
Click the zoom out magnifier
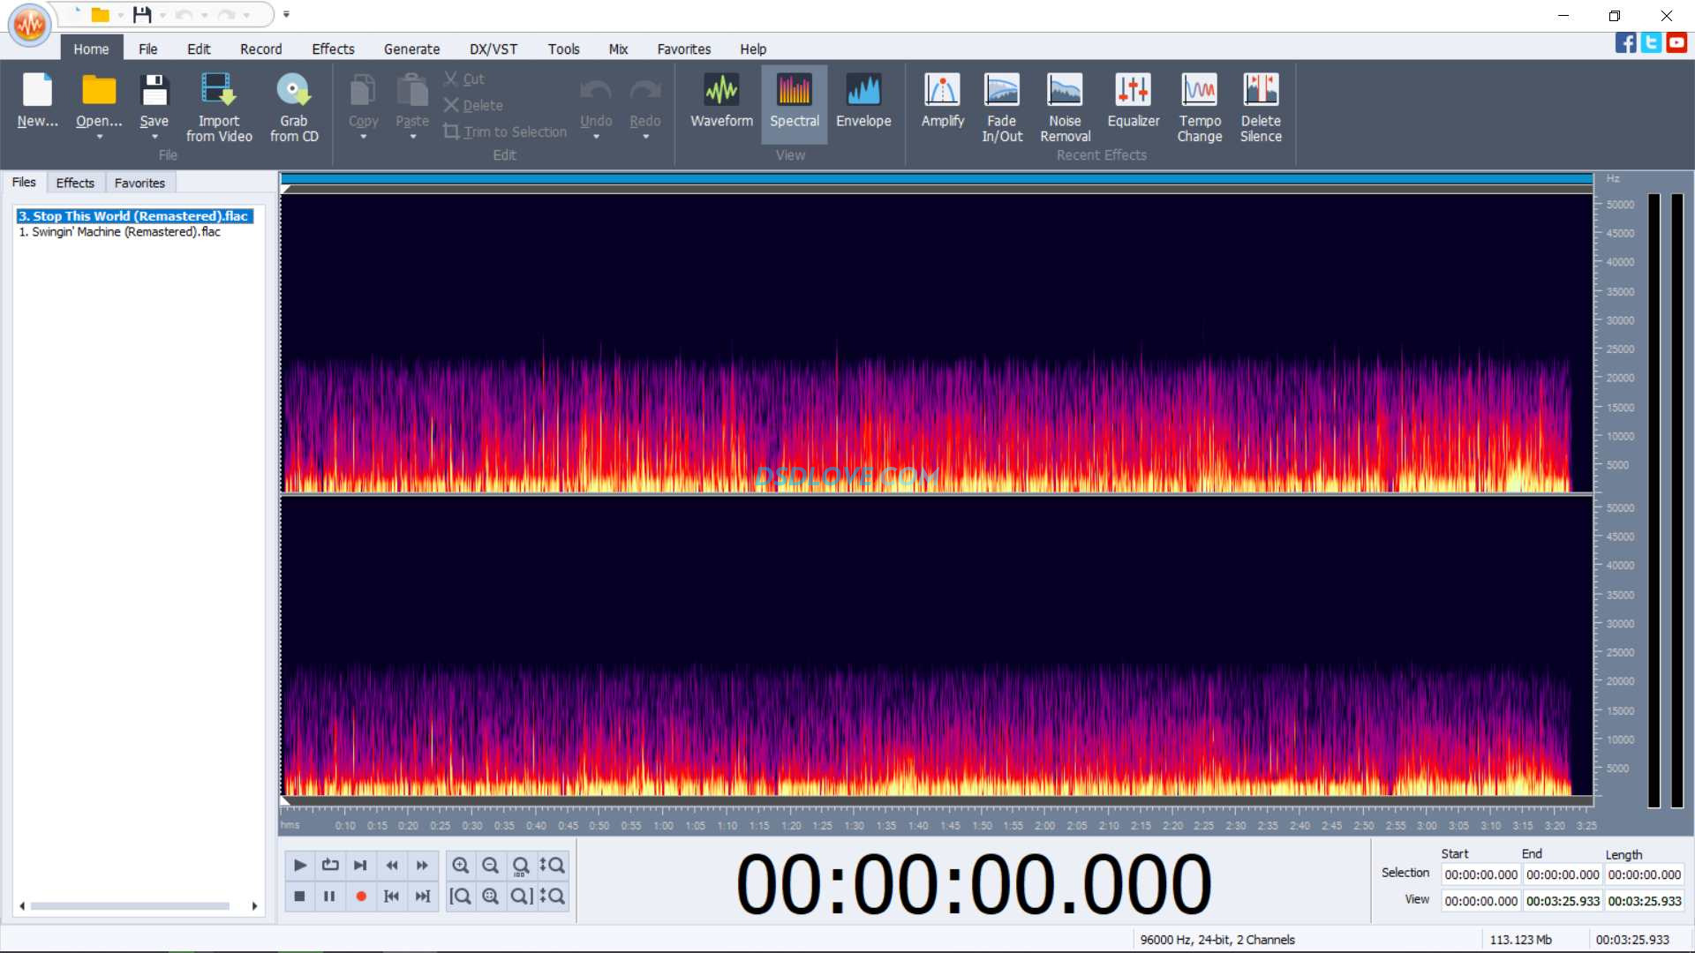click(490, 865)
